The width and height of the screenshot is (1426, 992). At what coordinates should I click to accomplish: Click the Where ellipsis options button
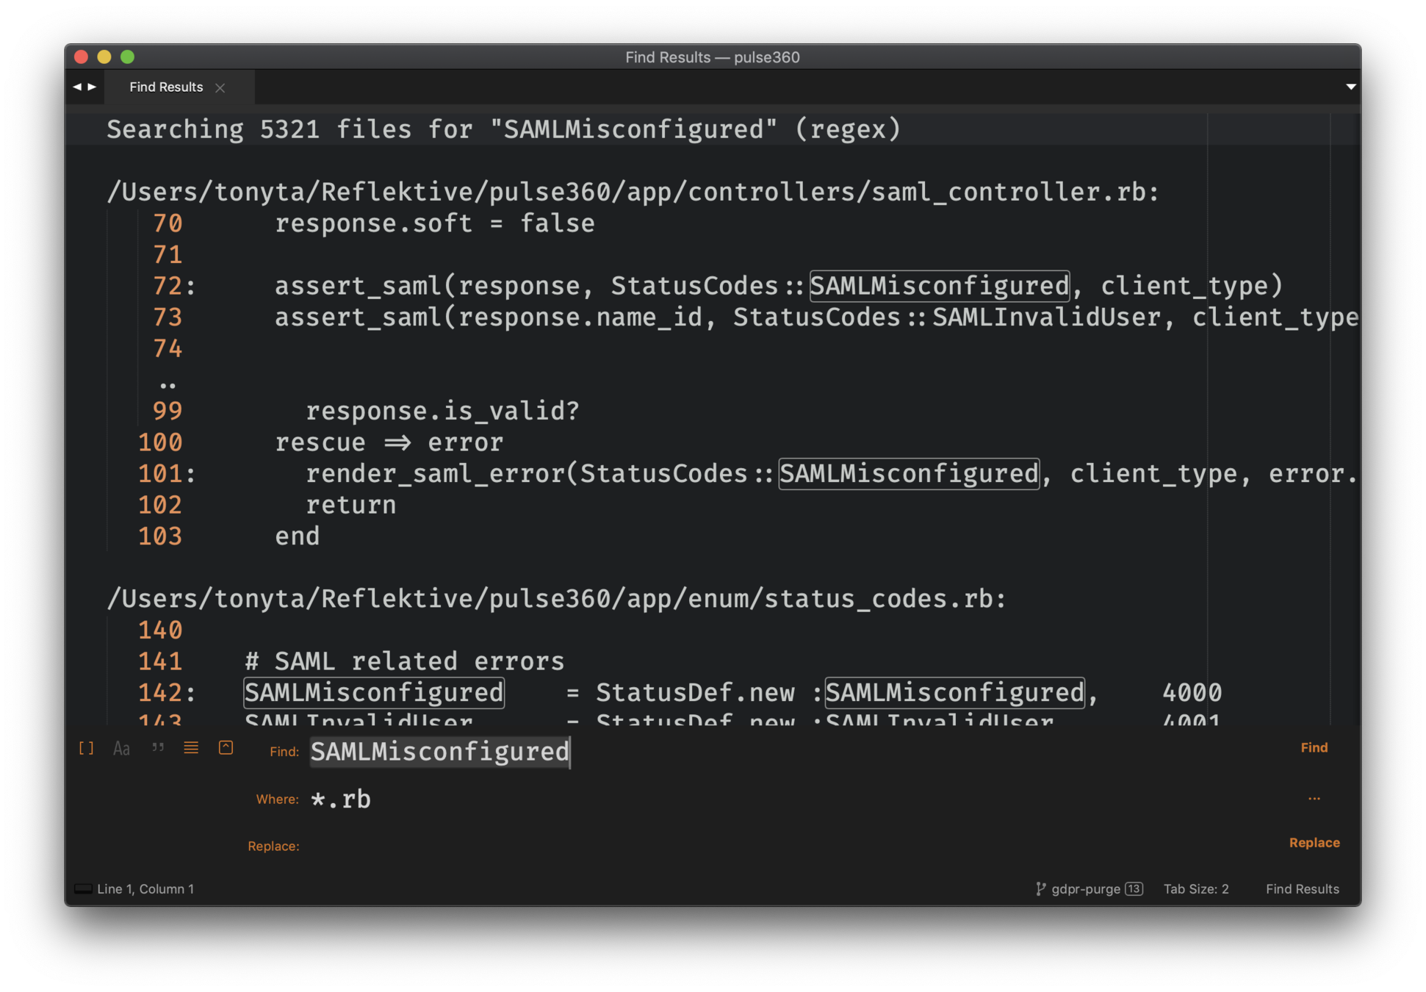click(x=1314, y=799)
